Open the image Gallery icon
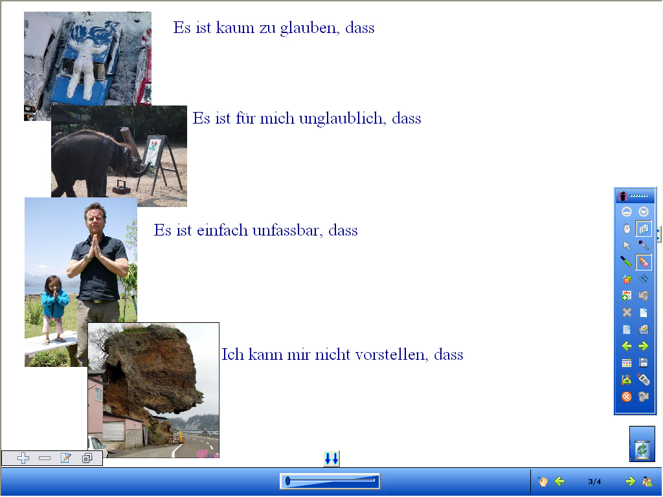The image size is (663, 497). click(x=644, y=329)
